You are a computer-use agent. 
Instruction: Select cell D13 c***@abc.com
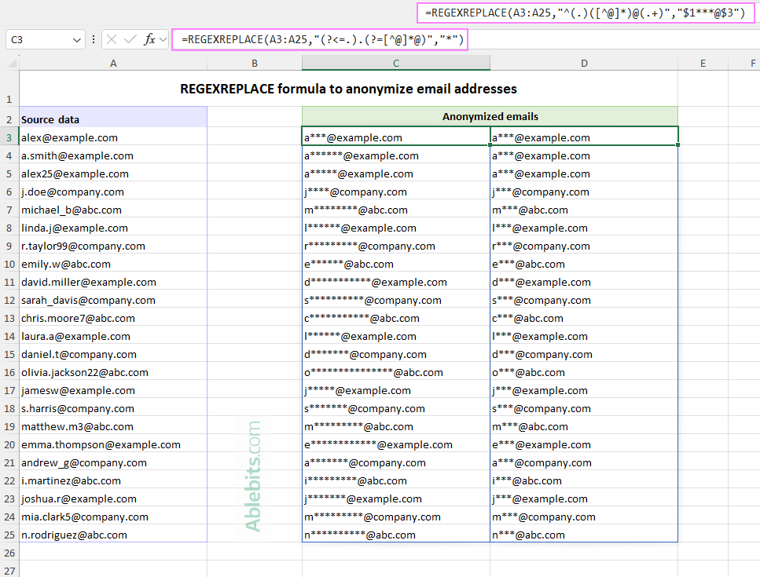pos(584,318)
